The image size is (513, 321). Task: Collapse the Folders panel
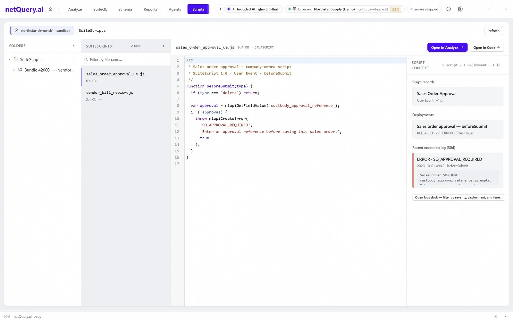point(74,46)
